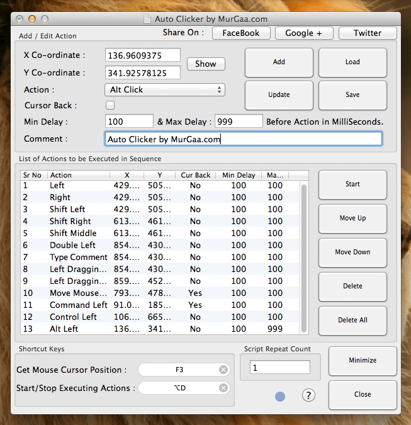Select row 13 Alt Left action

pos(160,329)
